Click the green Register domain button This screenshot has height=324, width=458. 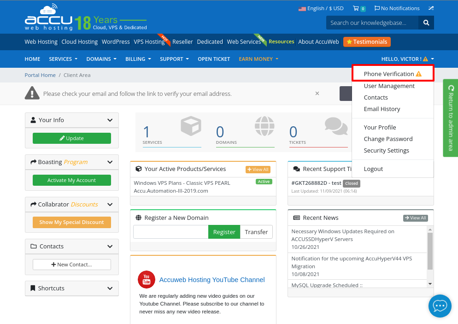[224, 232]
